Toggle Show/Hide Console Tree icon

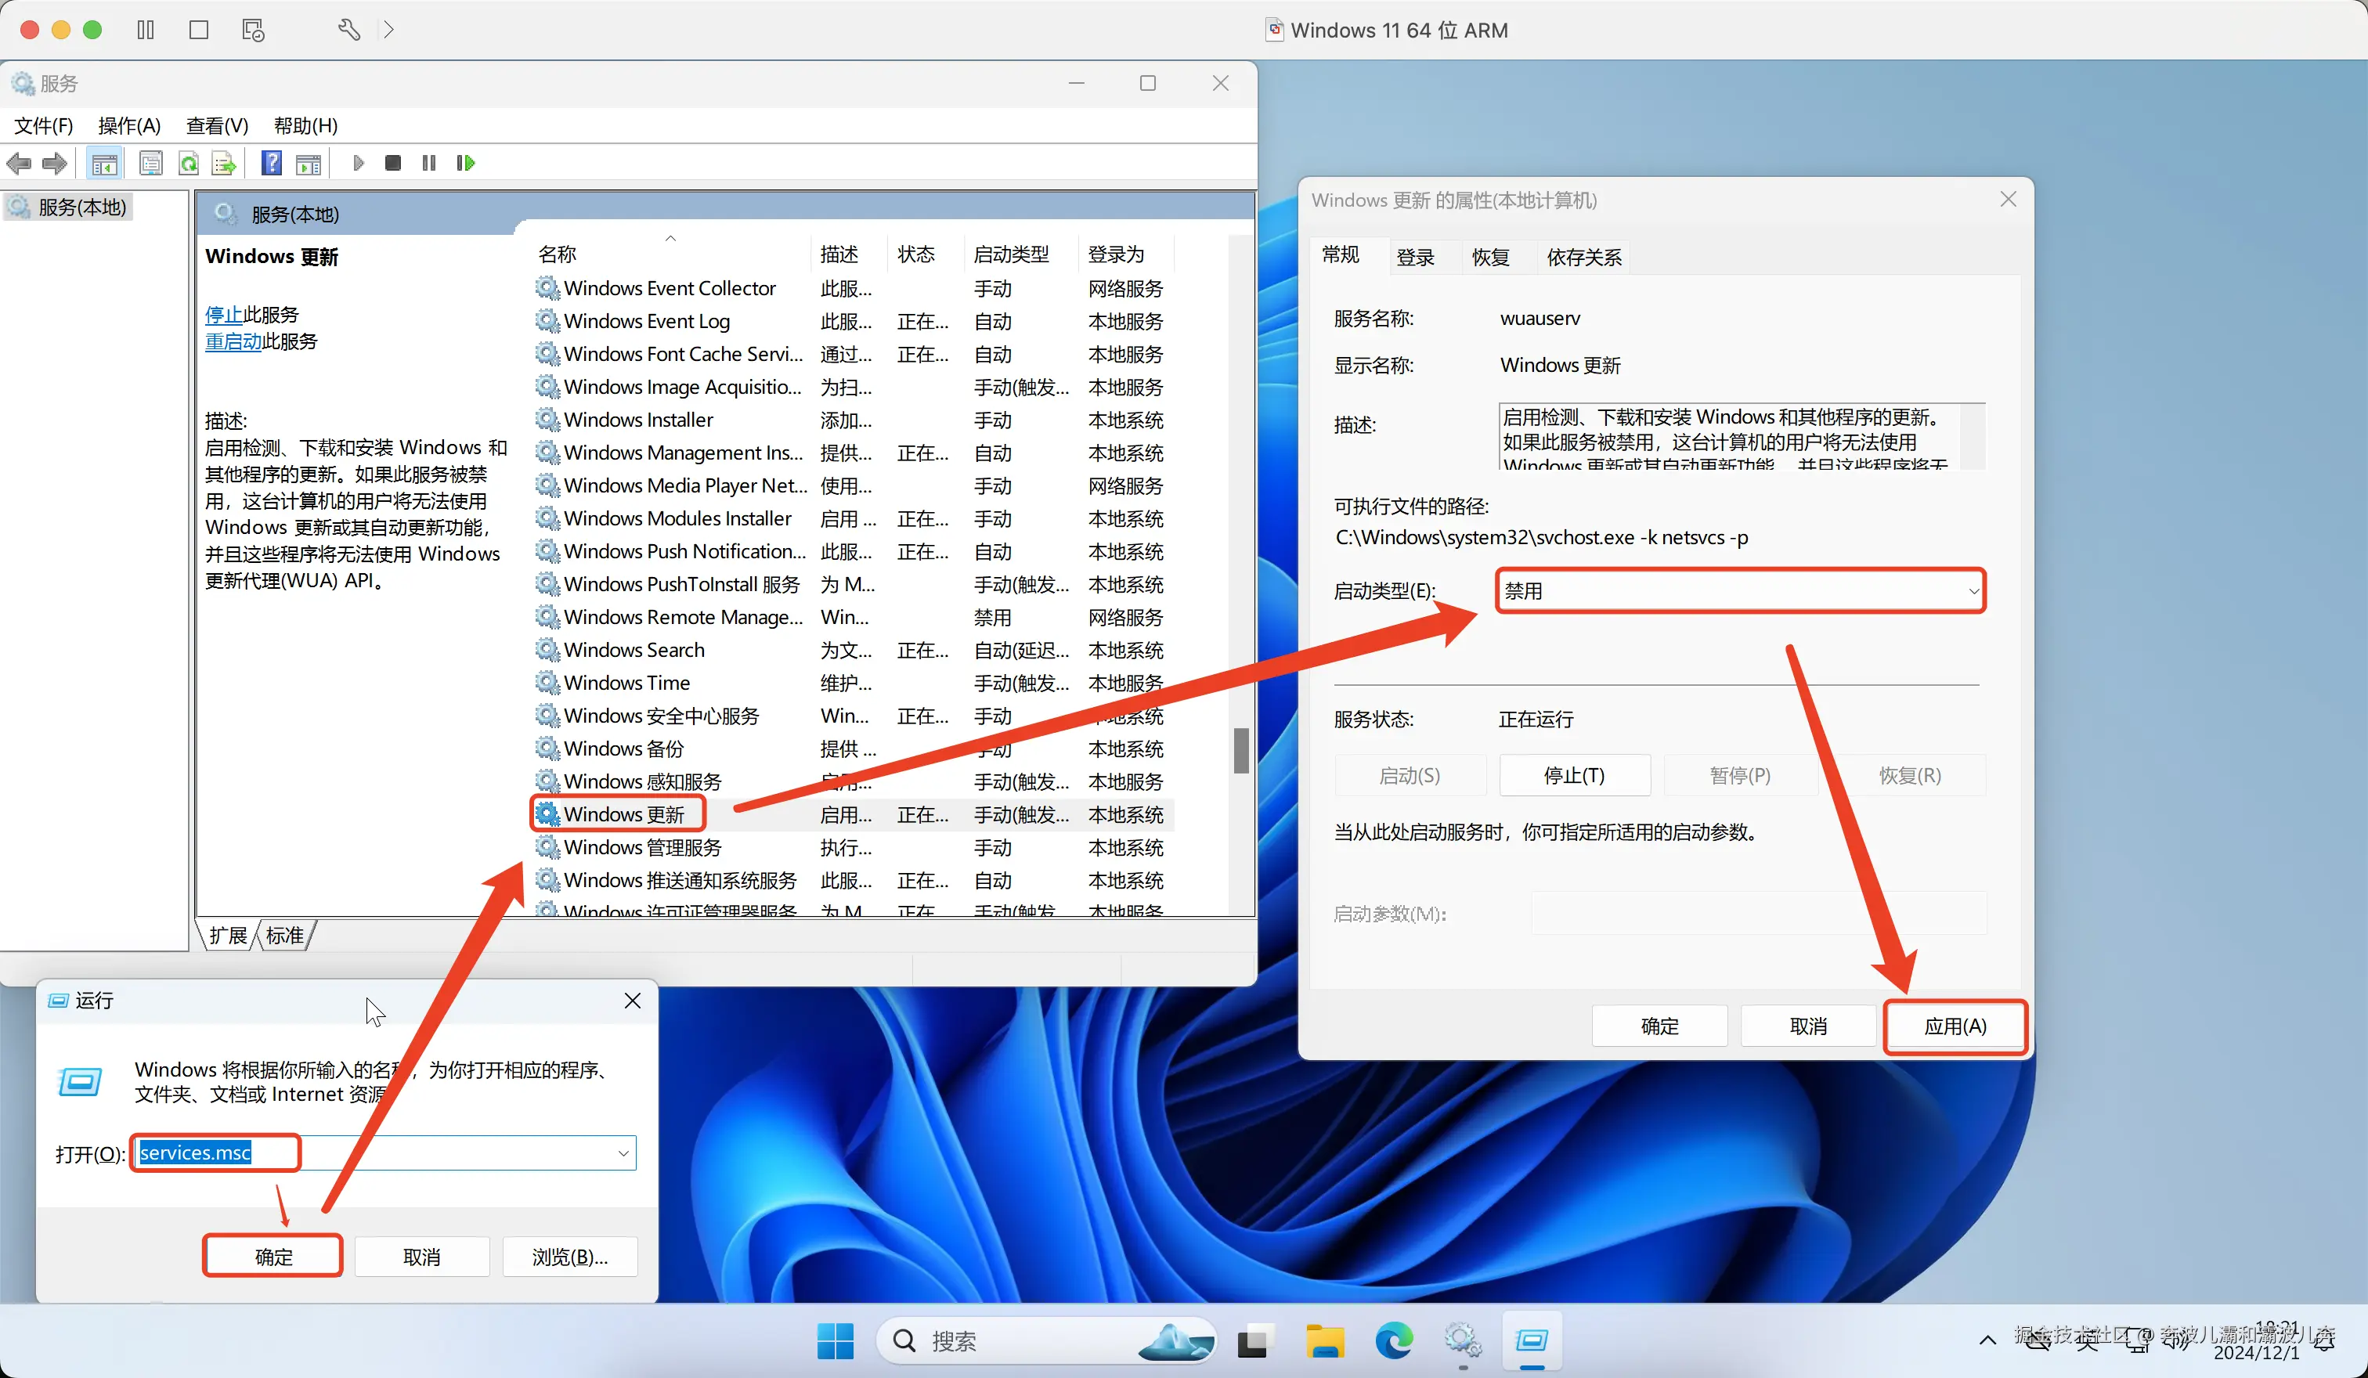[x=104, y=164]
